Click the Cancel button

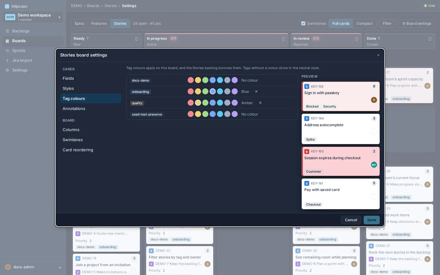point(351,220)
